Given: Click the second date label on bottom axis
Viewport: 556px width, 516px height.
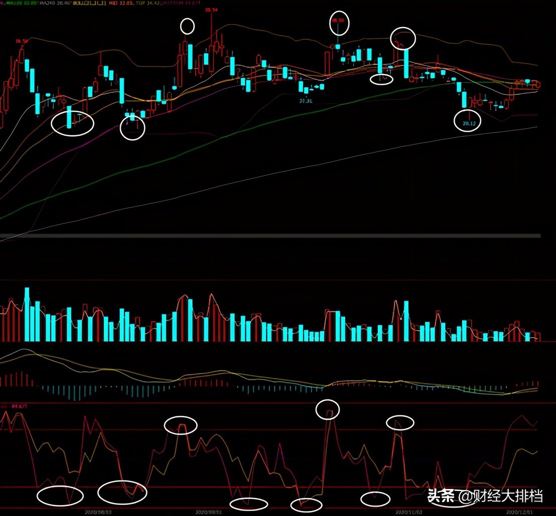Looking at the screenshot, I should click(209, 512).
